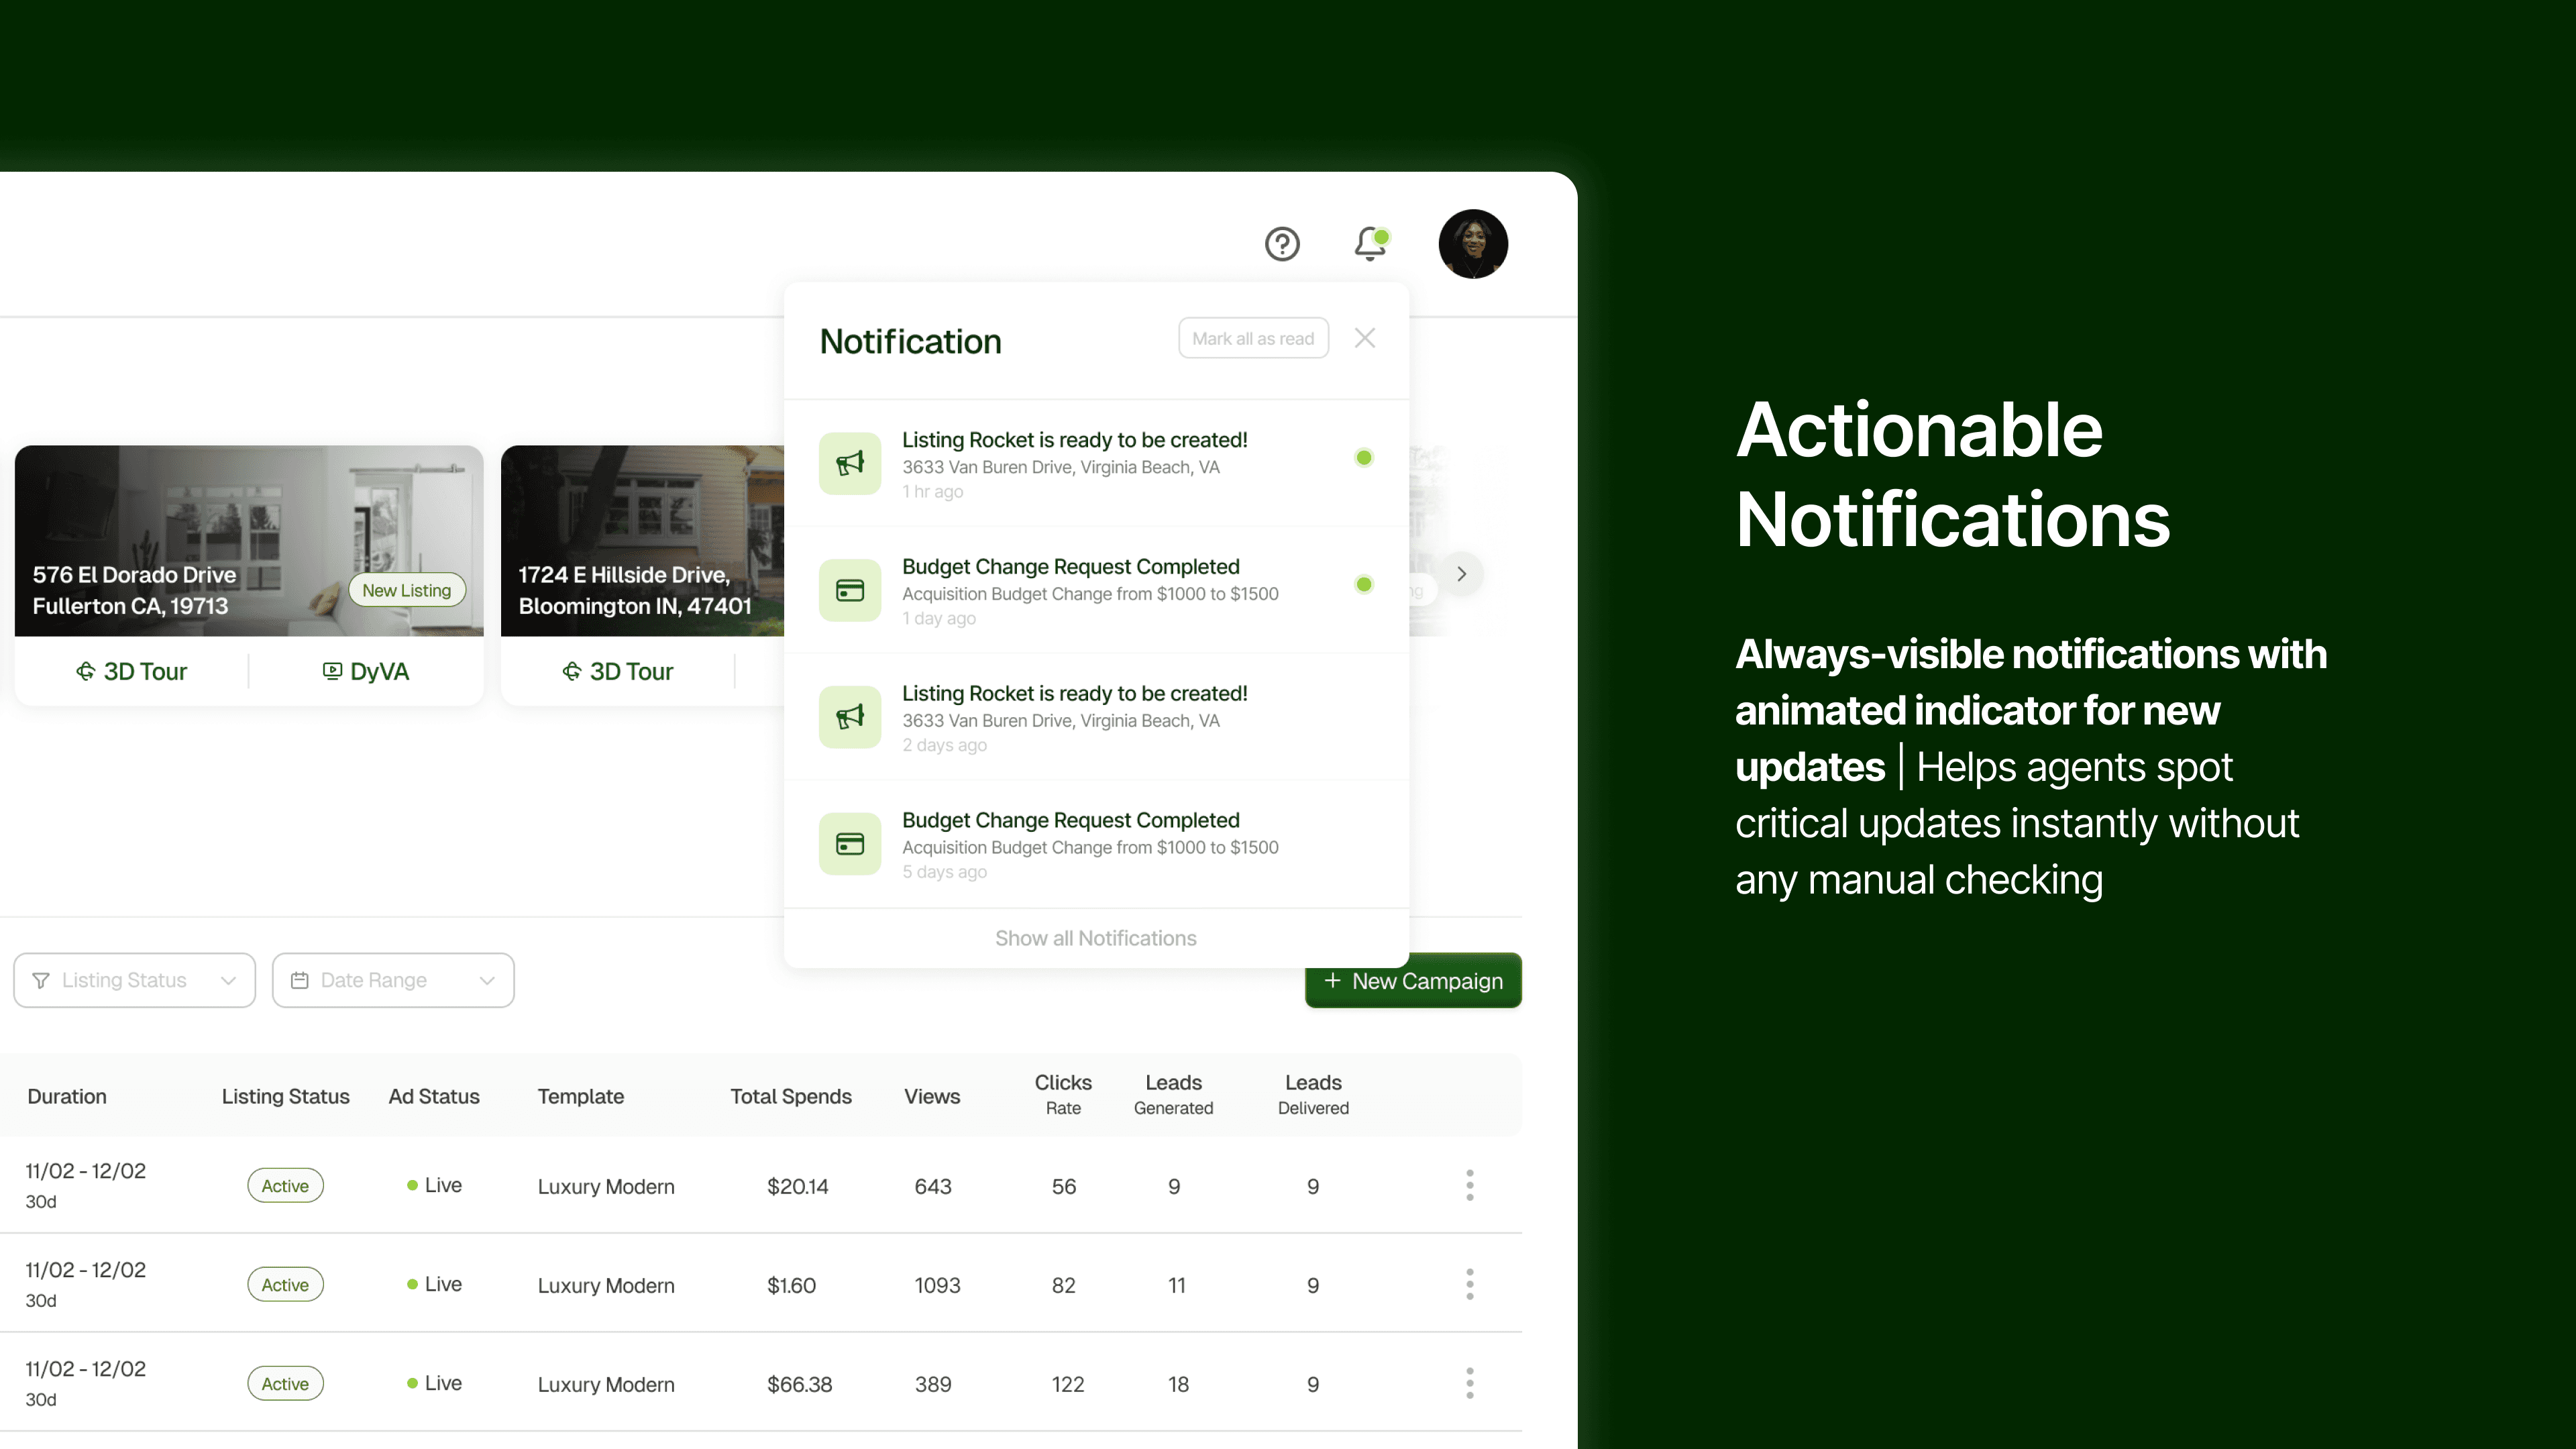Viewport: 2576px width, 1449px height.
Task: Click Mark all as read button
Action: tap(1253, 338)
